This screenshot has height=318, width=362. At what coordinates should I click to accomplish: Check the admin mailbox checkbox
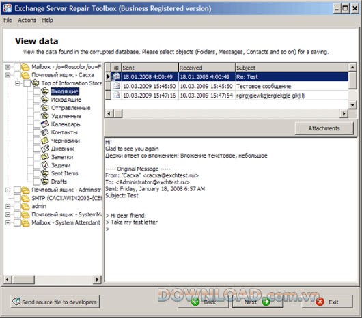click(17, 206)
